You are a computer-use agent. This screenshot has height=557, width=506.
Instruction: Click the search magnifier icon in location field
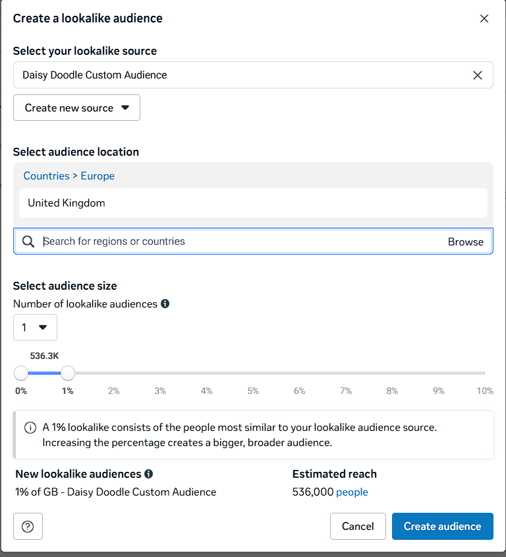[x=28, y=242]
